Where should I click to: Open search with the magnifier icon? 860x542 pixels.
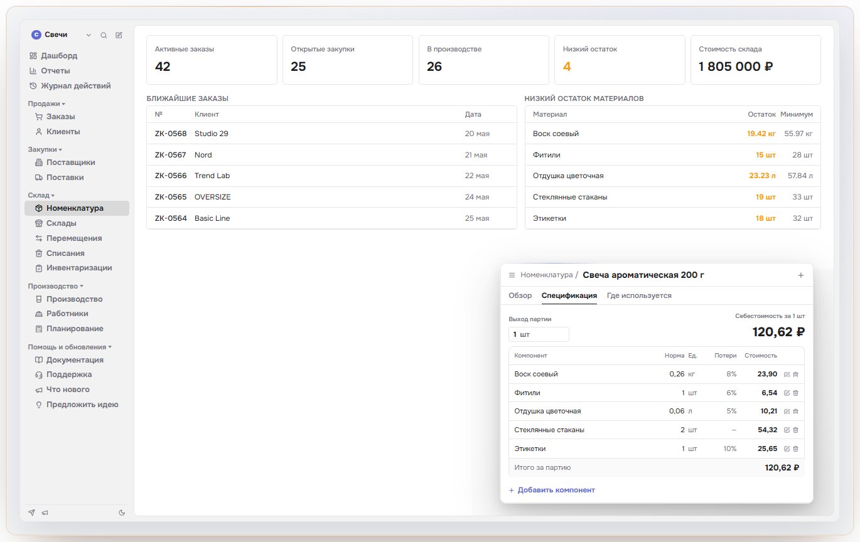pyautogui.click(x=104, y=35)
